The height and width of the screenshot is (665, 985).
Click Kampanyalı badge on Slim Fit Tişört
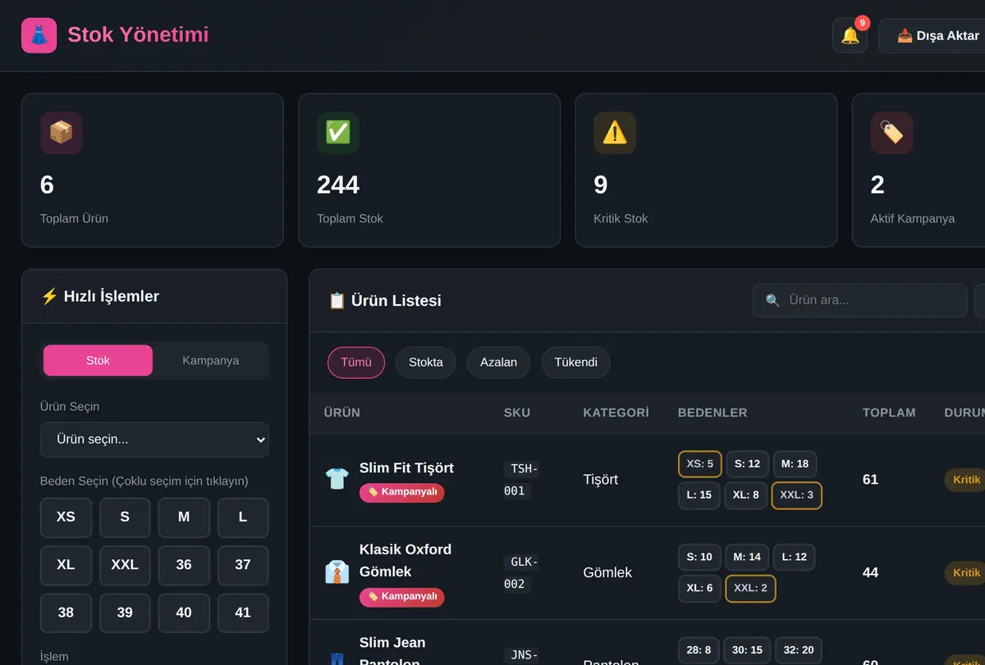click(402, 492)
